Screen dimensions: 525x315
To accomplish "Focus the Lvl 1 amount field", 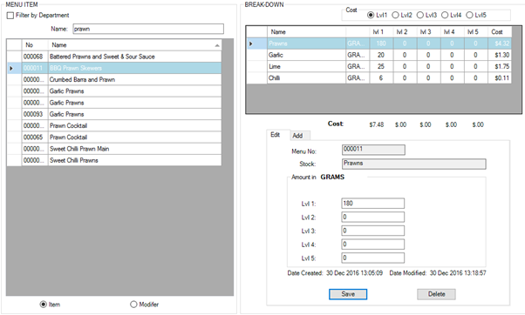I will (x=372, y=203).
